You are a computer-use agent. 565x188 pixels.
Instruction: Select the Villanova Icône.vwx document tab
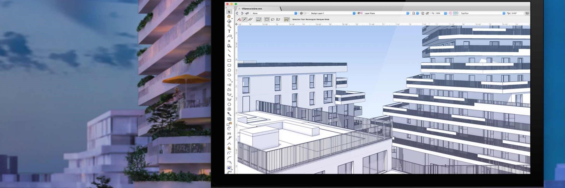pyautogui.click(x=252, y=9)
